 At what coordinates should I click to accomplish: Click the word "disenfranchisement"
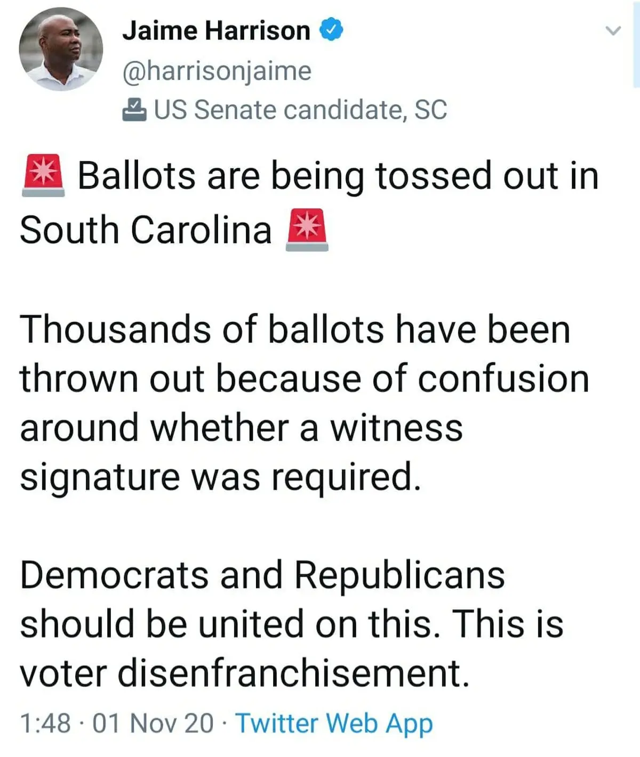coord(292,673)
